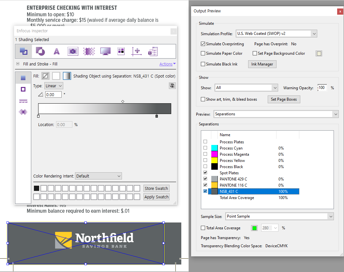This screenshot has height=272, width=344.
Task: Open the Sample Size dropdown
Action: [279, 216]
